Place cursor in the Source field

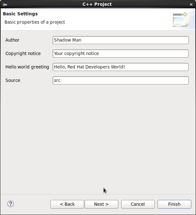click(x=121, y=80)
